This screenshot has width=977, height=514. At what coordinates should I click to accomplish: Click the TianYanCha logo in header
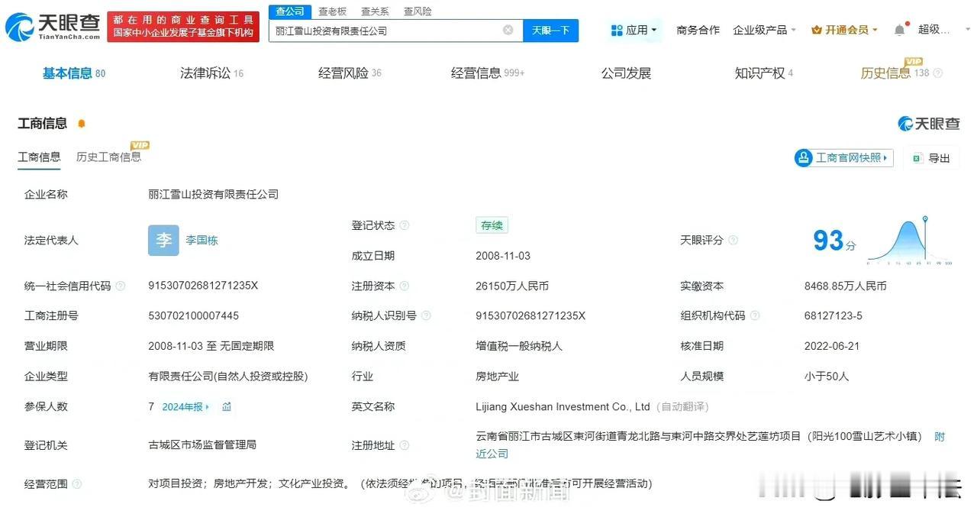(x=53, y=27)
